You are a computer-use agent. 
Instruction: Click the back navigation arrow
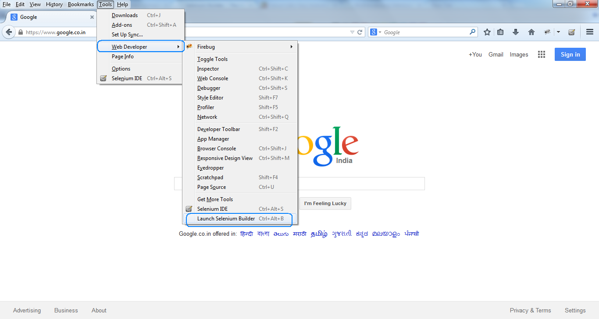(9, 32)
